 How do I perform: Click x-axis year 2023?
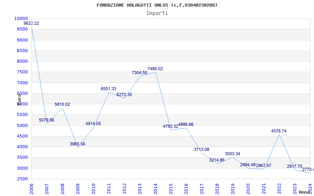[295, 189]
